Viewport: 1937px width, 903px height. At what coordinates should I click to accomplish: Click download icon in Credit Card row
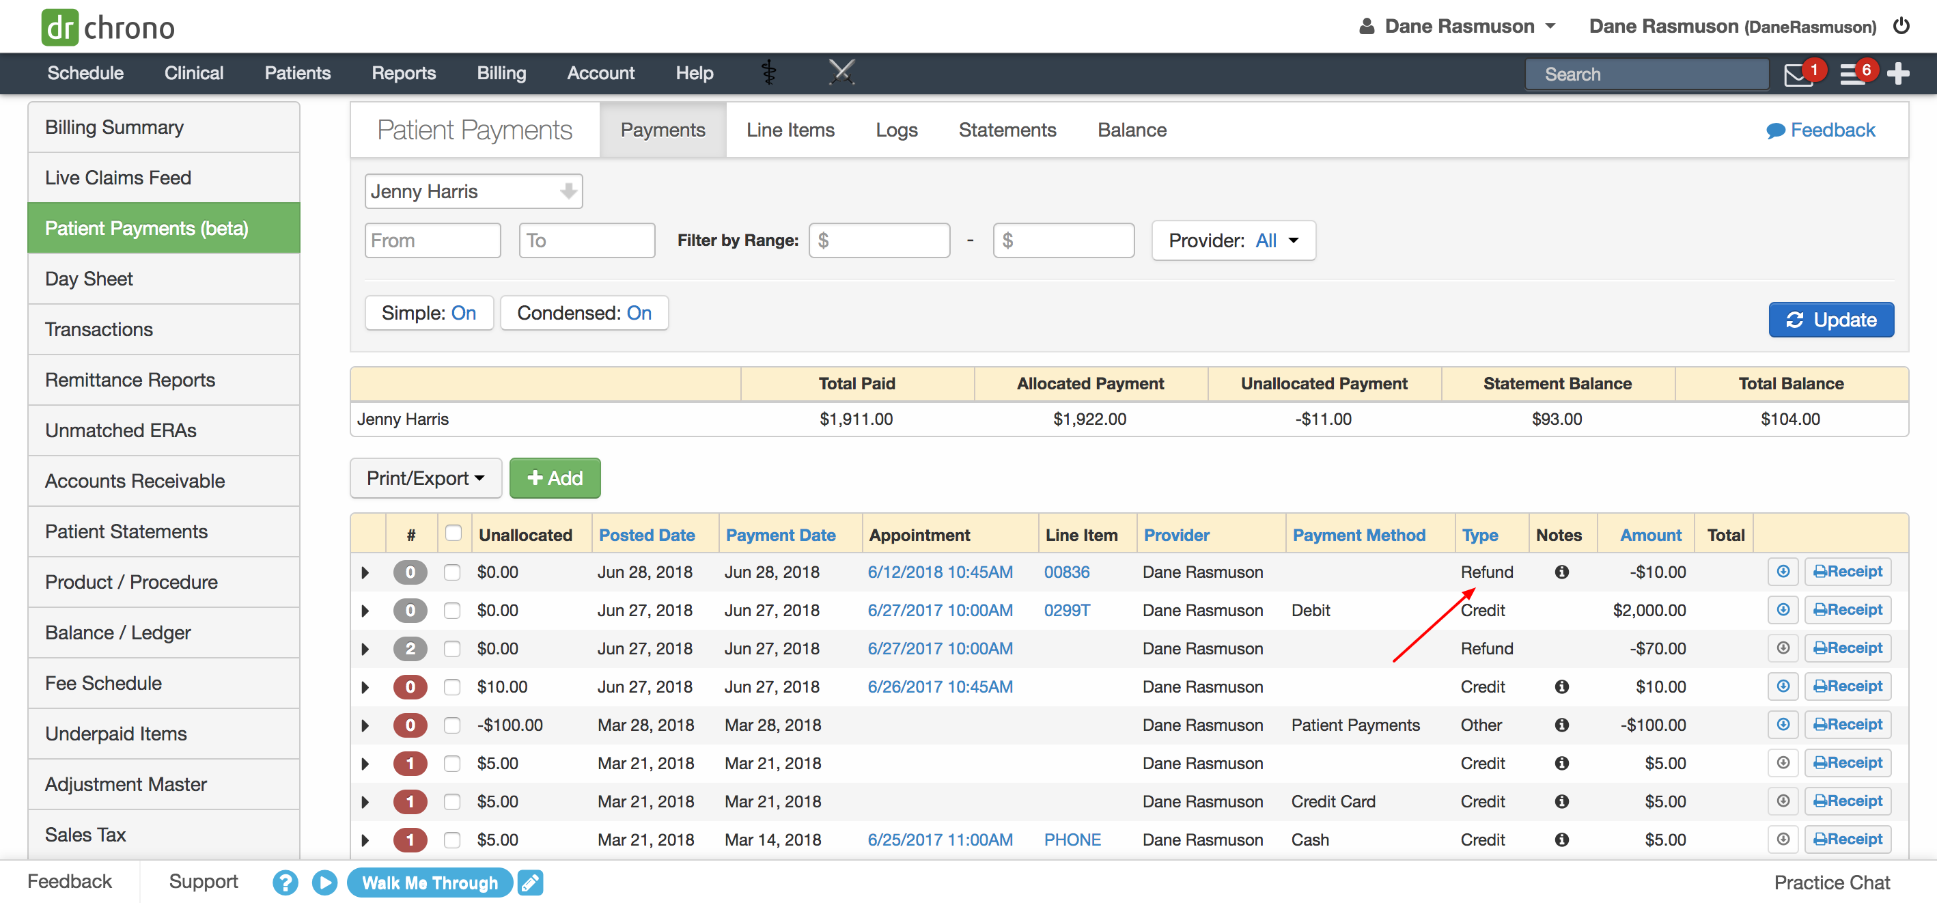[1783, 801]
